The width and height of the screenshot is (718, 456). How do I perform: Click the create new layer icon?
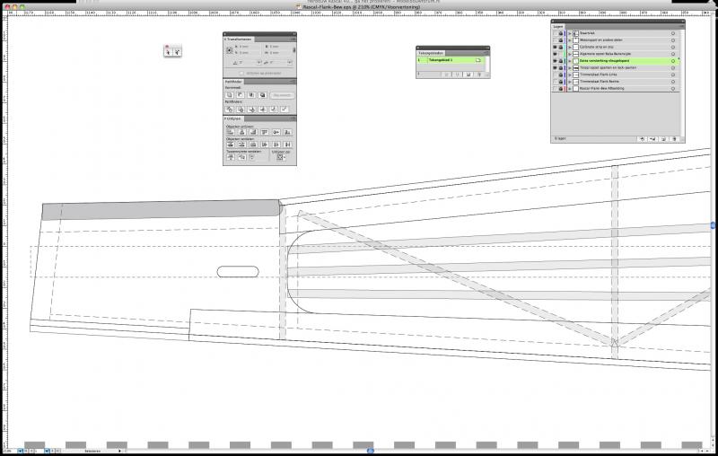(663, 139)
